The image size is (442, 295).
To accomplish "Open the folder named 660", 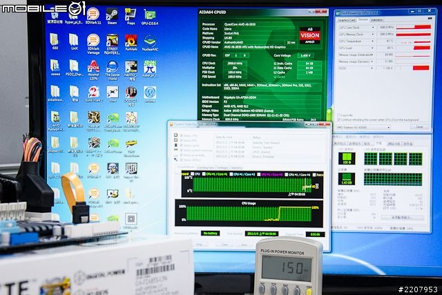I will 55,41.
